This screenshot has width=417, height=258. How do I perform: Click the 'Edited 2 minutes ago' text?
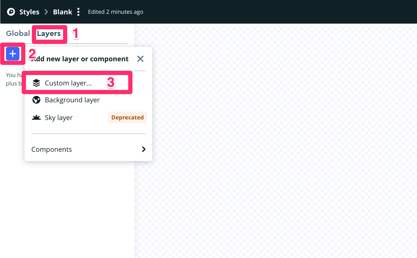pyautogui.click(x=116, y=12)
